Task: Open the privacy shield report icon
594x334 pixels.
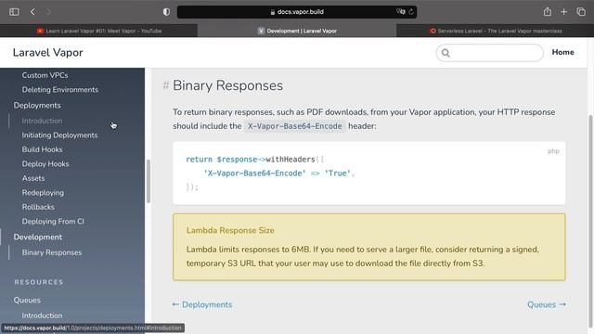Action: [166, 12]
